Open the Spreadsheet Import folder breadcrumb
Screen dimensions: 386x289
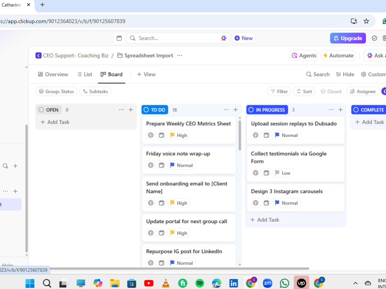pyautogui.click(x=145, y=55)
